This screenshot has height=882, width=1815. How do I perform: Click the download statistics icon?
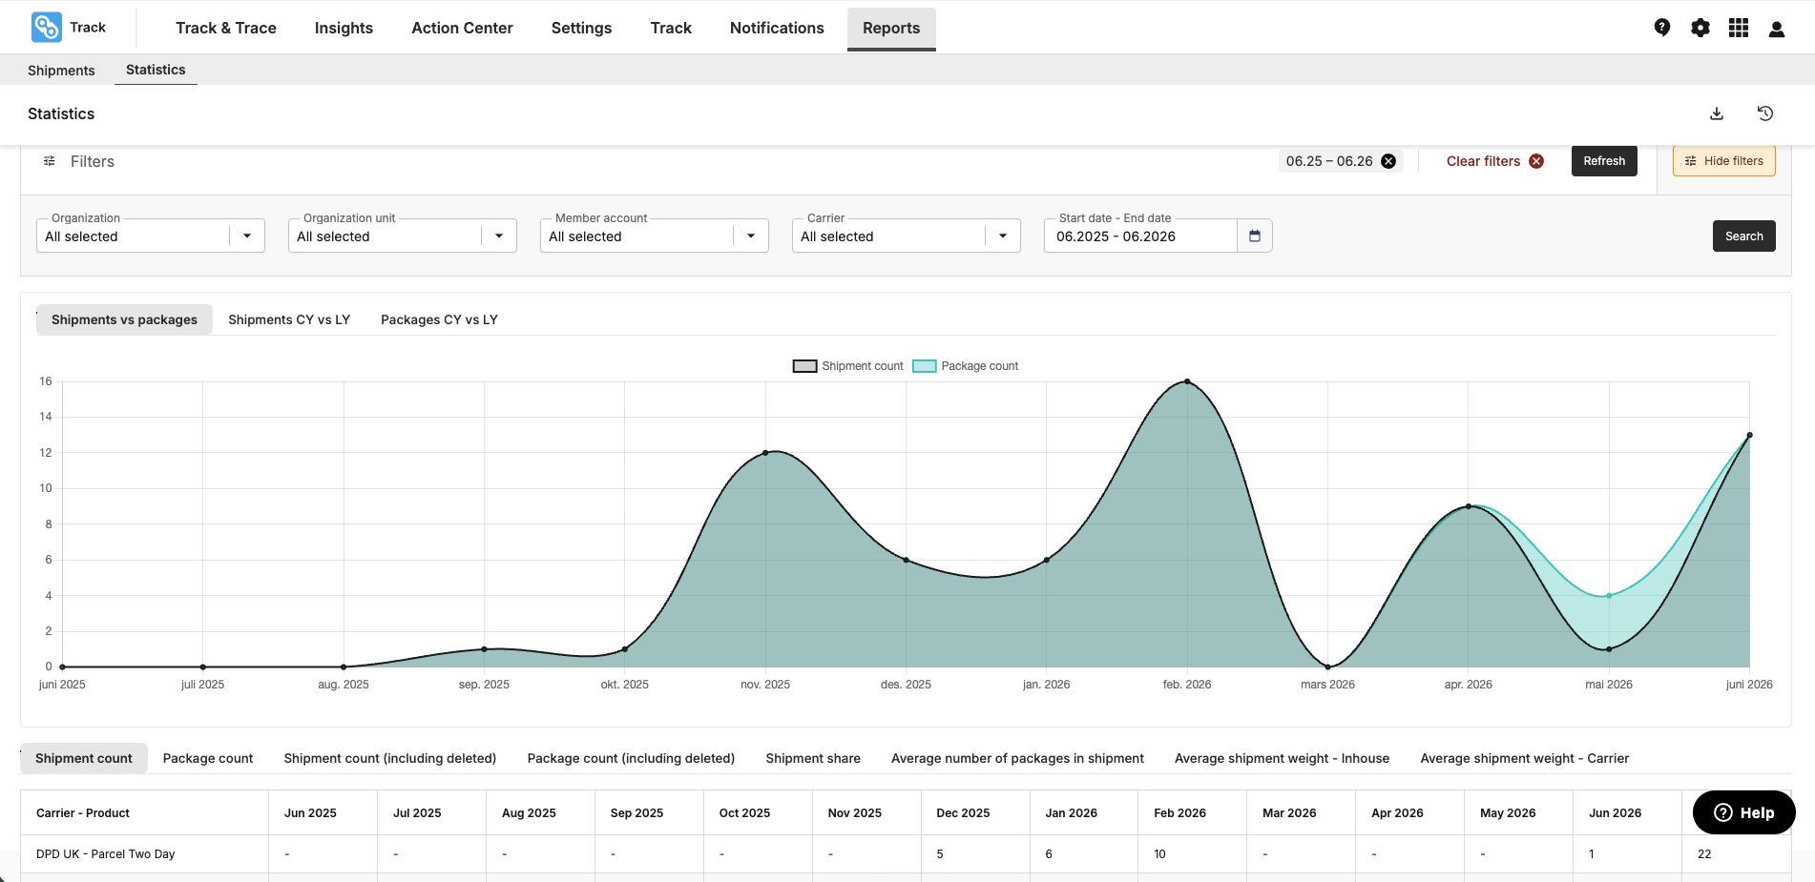point(1717,113)
